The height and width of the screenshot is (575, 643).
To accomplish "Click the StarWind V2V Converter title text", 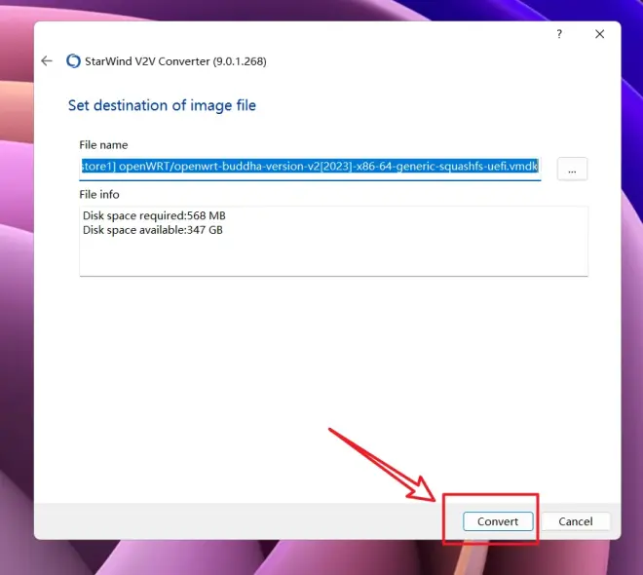I will 175,61.
